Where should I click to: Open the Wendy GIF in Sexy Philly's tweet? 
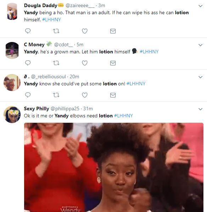pyautogui.click(x=114, y=167)
